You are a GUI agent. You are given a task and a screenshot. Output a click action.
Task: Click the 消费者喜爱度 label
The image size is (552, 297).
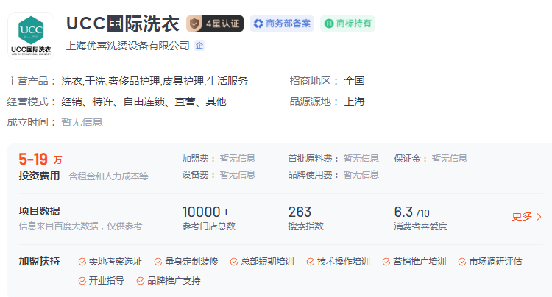[420, 226]
